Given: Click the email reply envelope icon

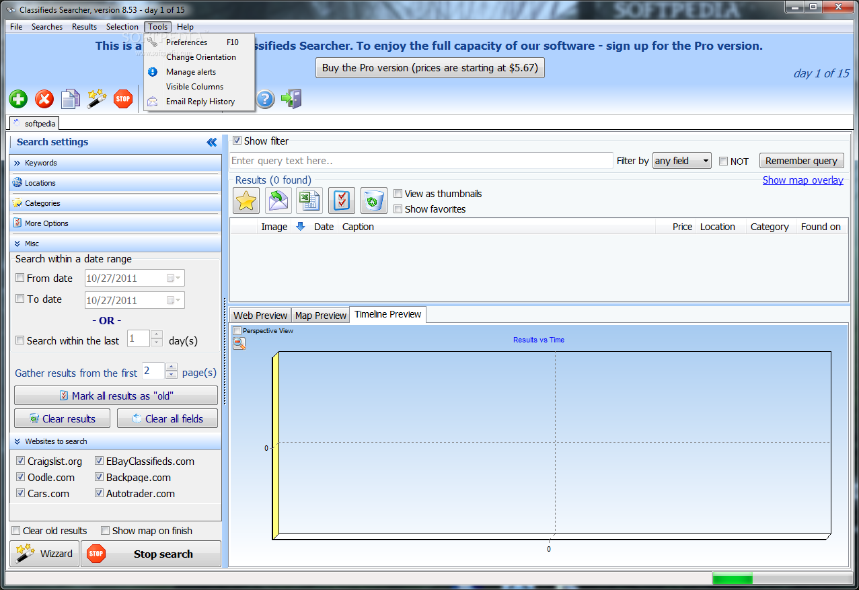Looking at the screenshot, I should pos(278,200).
